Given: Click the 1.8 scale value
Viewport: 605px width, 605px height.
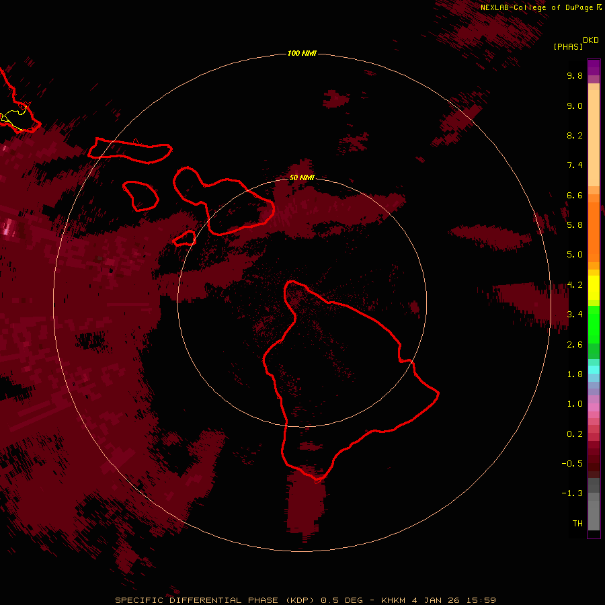Looking at the screenshot, I should coord(575,374).
